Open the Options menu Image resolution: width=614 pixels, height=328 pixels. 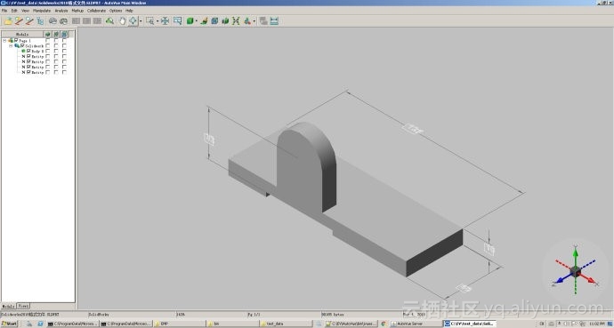click(x=116, y=11)
